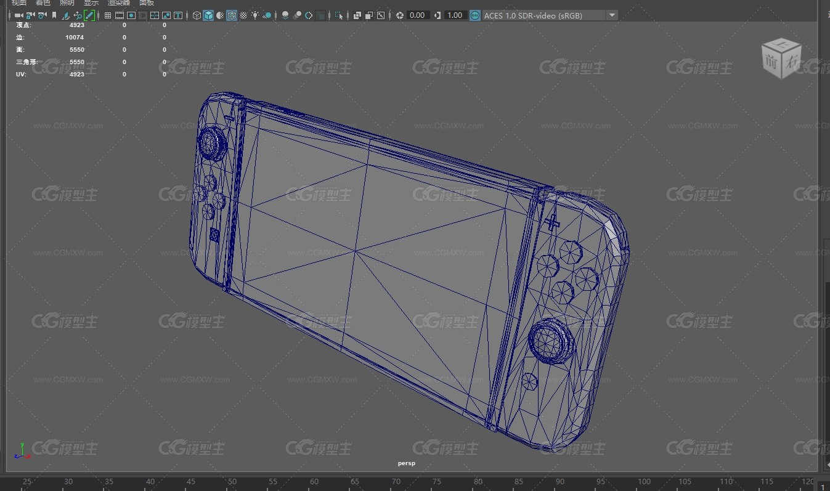Open the 视图 panel menu
Viewport: 830px width, 491px height.
coord(19,2)
